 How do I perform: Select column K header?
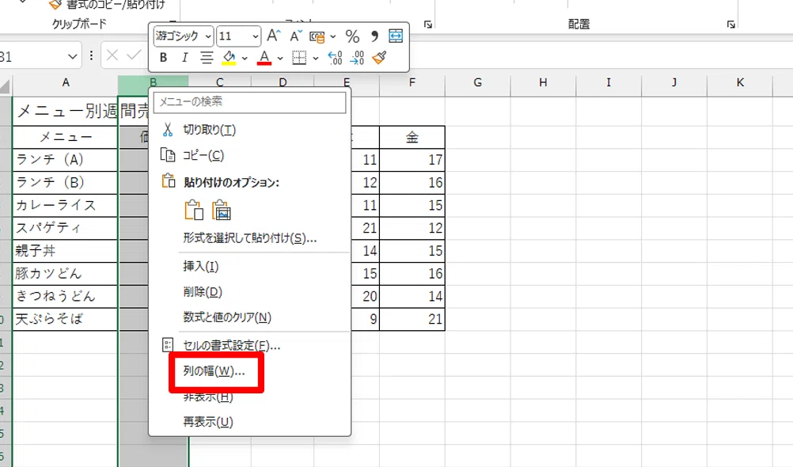click(x=740, y=83)
